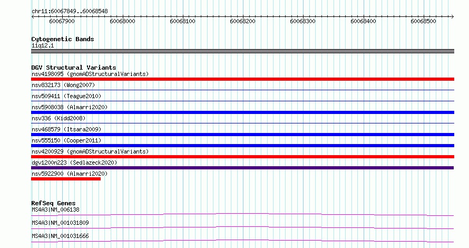The height and width of the screenshot is (248, 469).
Task: Click the nsv509411 (Teague2010) variant line
Action: pyautogui.click(x=242, y=101)
